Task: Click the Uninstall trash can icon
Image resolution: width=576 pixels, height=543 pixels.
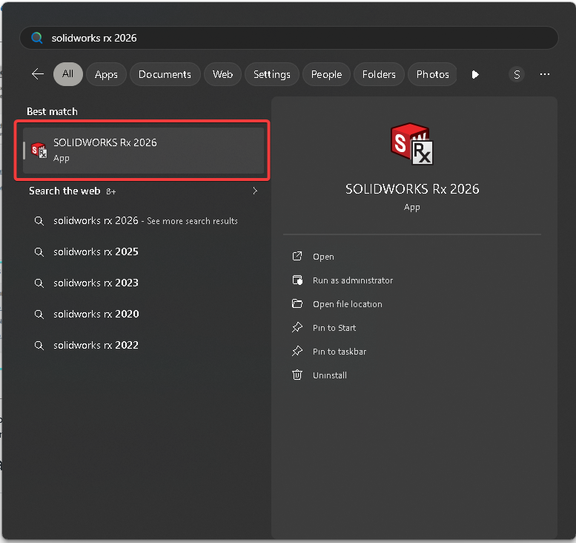Action: [x=297, y=375]
